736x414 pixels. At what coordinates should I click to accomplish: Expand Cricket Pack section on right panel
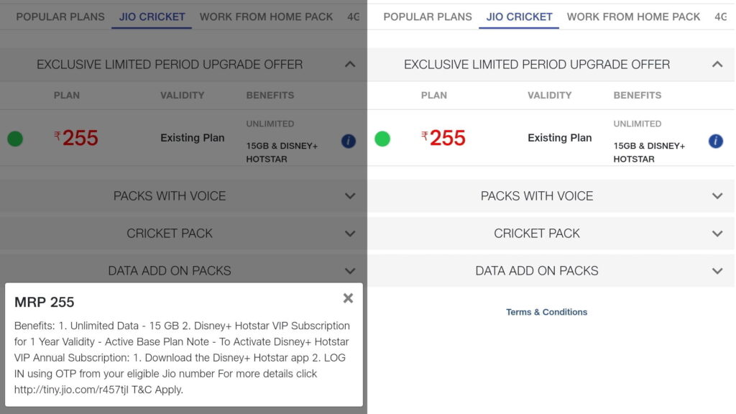click(551, 234)
